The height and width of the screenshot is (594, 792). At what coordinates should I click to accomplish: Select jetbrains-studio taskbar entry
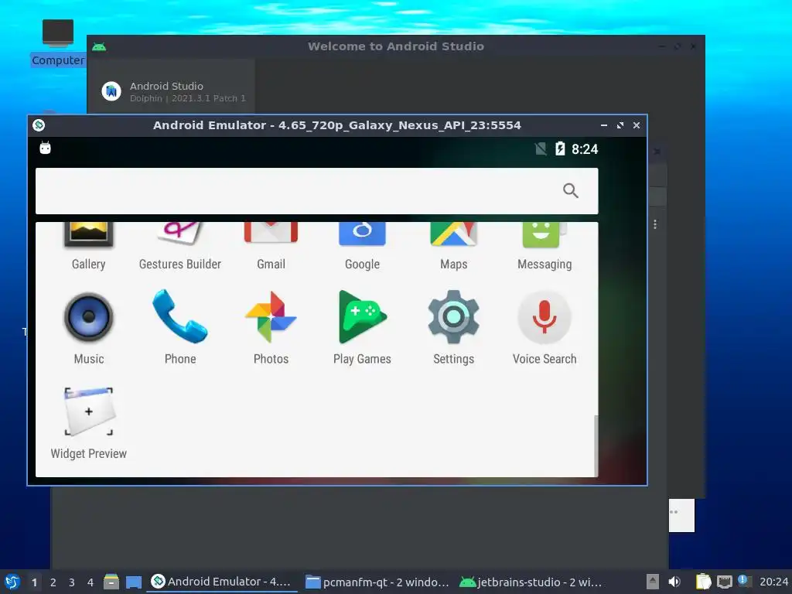click(x=531, y=582)
